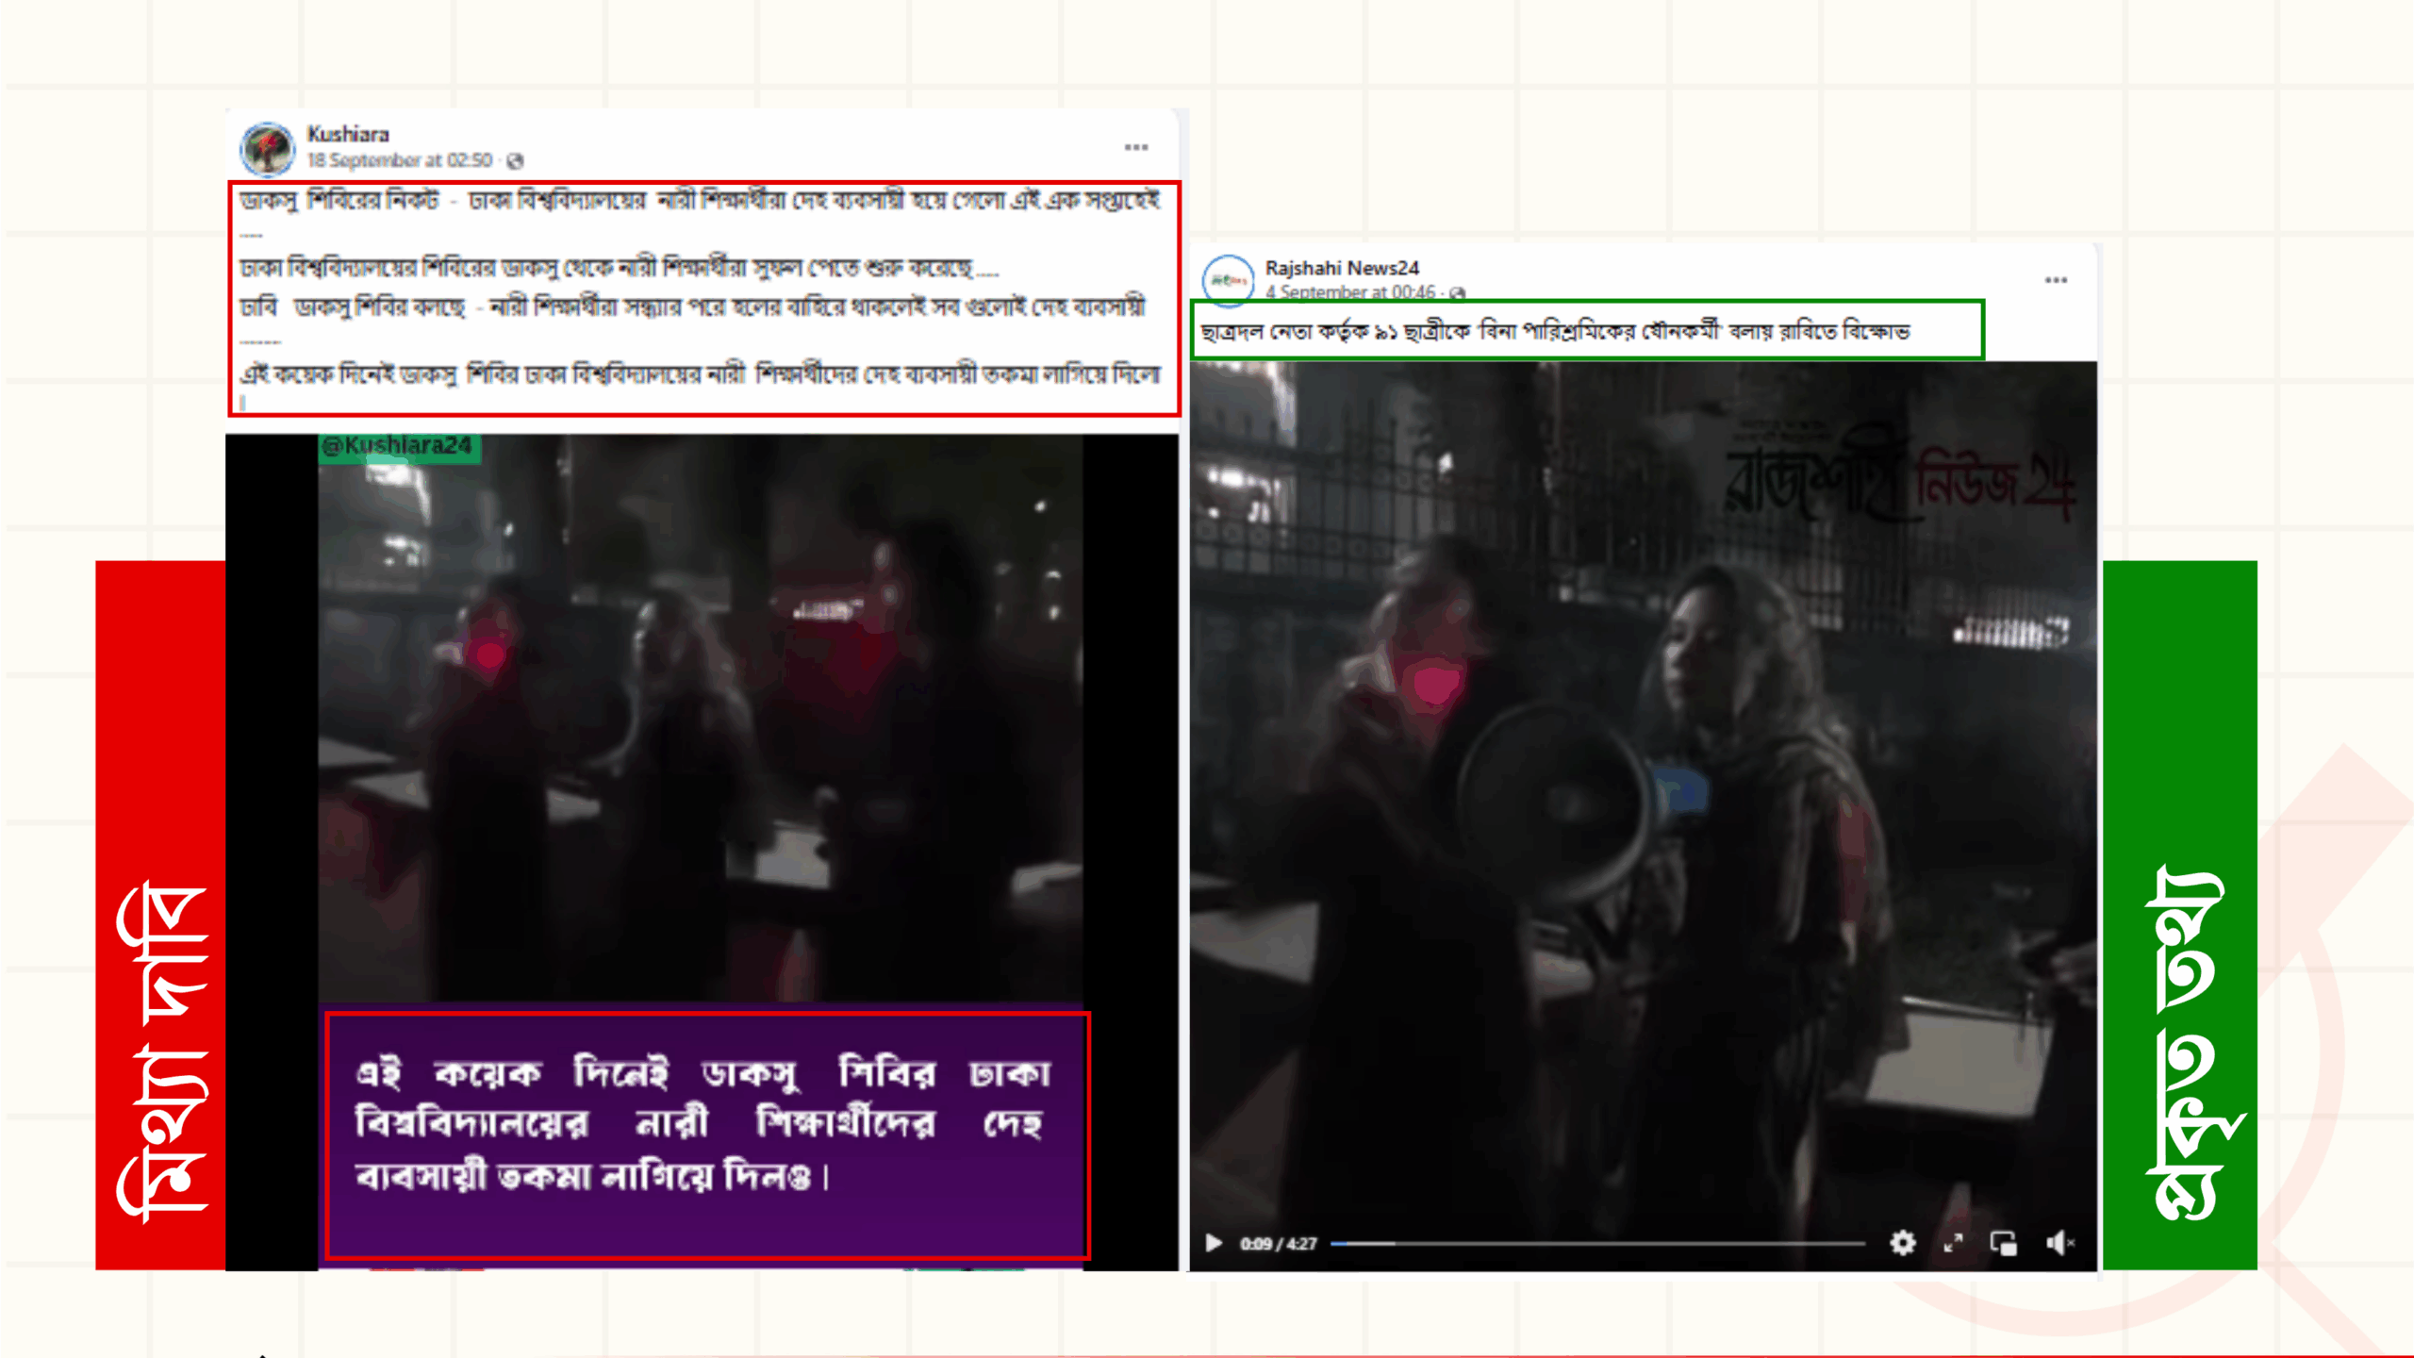Click the Kushiara profile picture
This screenshot has height=1358, width=2414.
pyautogui.click(x=268, y=149)
